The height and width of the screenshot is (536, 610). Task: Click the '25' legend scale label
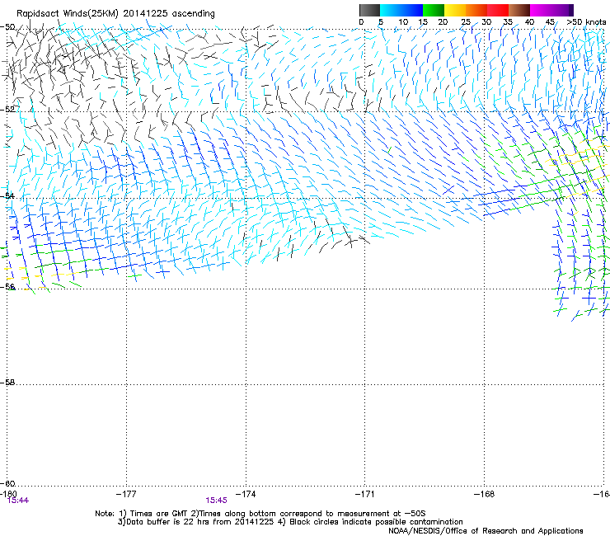pos(466,22)
